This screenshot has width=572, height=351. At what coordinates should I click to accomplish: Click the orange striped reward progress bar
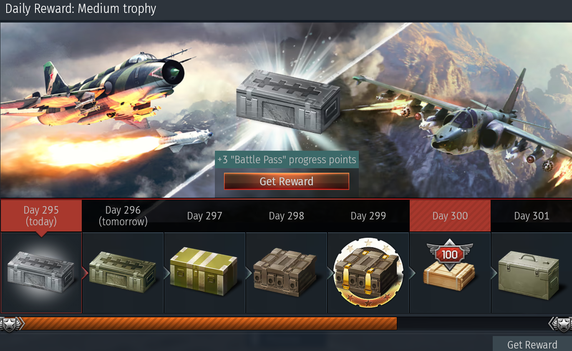click(x=209, y=324)
